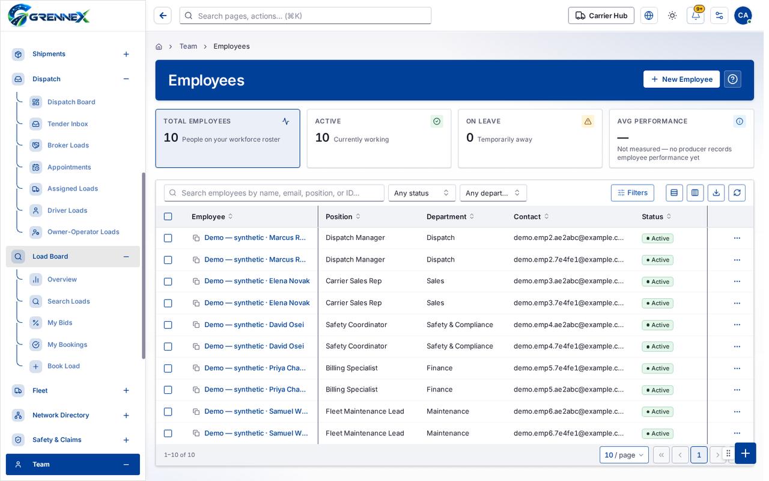Open the 10 / page size dropdown
This screenshot has height=481, width=769.
click(x=624, y=455)
